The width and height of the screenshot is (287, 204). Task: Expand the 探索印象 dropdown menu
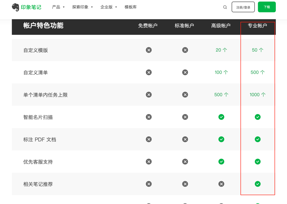pos(82,7)
